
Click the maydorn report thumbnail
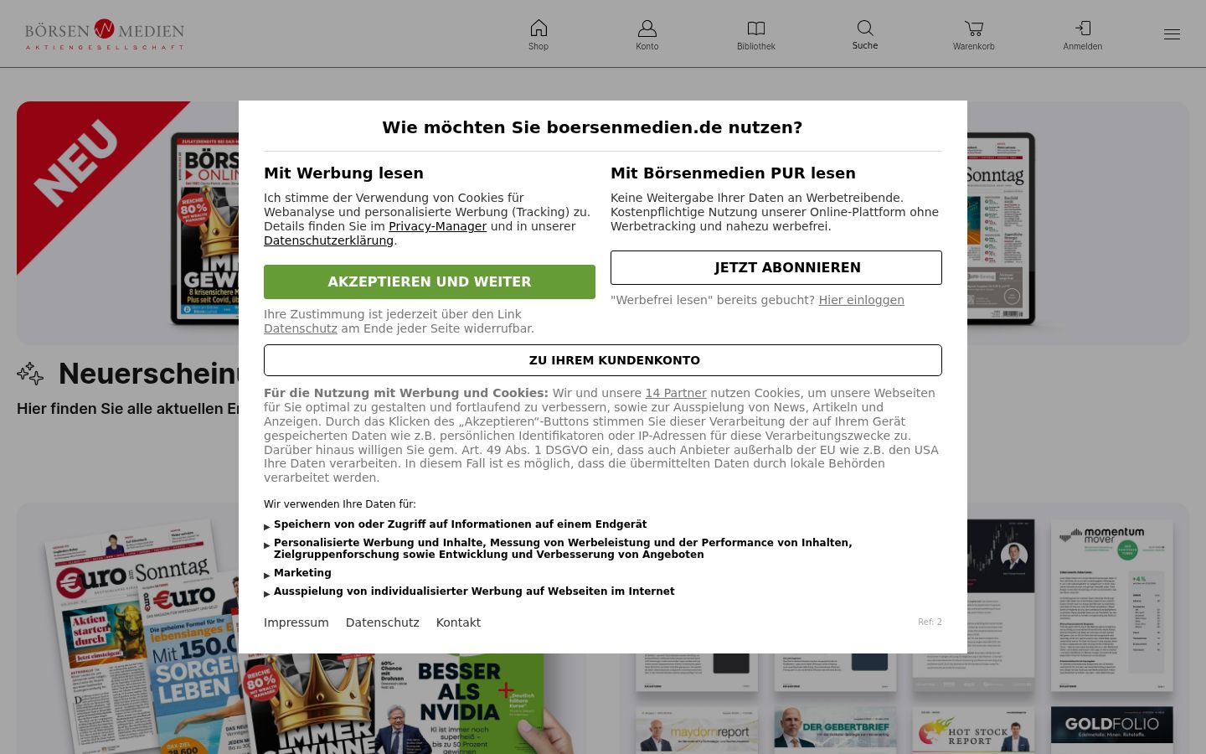click(697, 730)
